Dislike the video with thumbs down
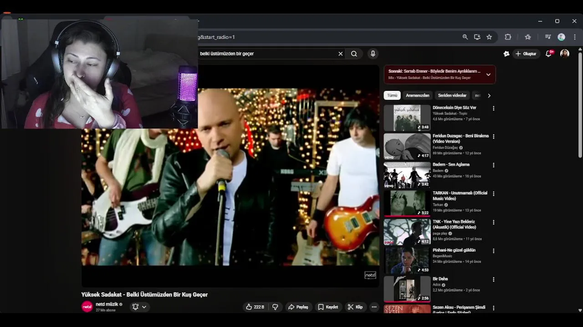 pyautogui.click(x=275, y=307)
